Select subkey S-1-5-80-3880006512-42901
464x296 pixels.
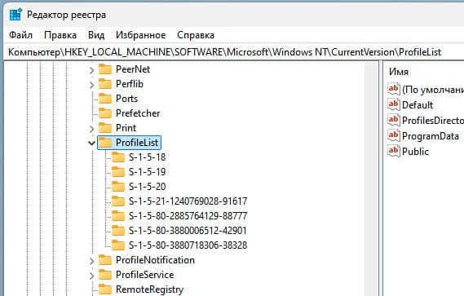coord(188,231)
